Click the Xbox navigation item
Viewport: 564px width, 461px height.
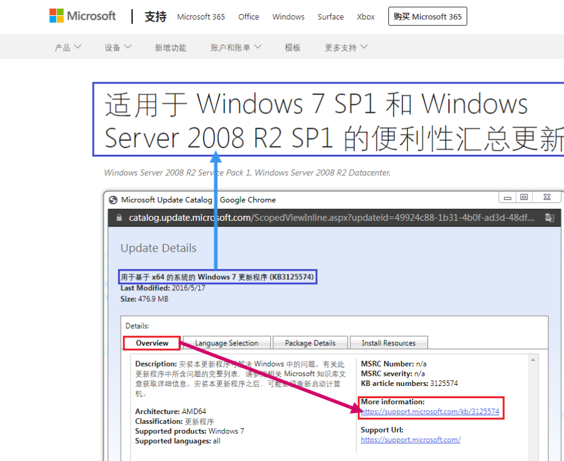pos(366,17)
